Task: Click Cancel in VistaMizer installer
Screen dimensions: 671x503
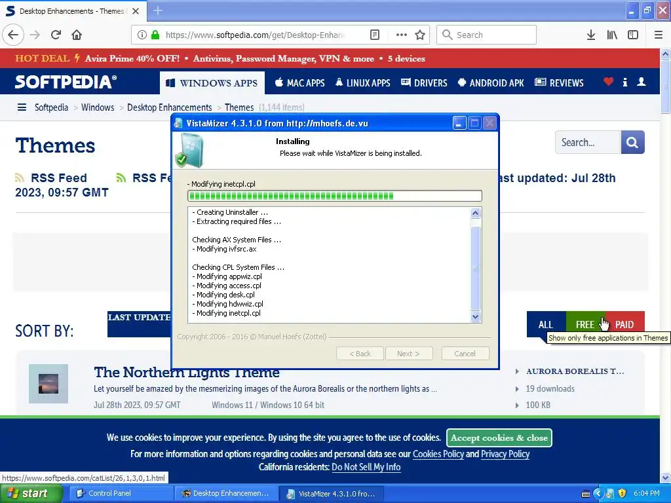Action: (x=465, y=354)
